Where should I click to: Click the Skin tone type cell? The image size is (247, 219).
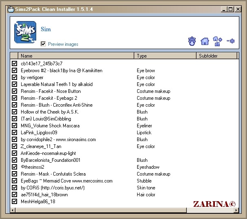coord(146,188)
